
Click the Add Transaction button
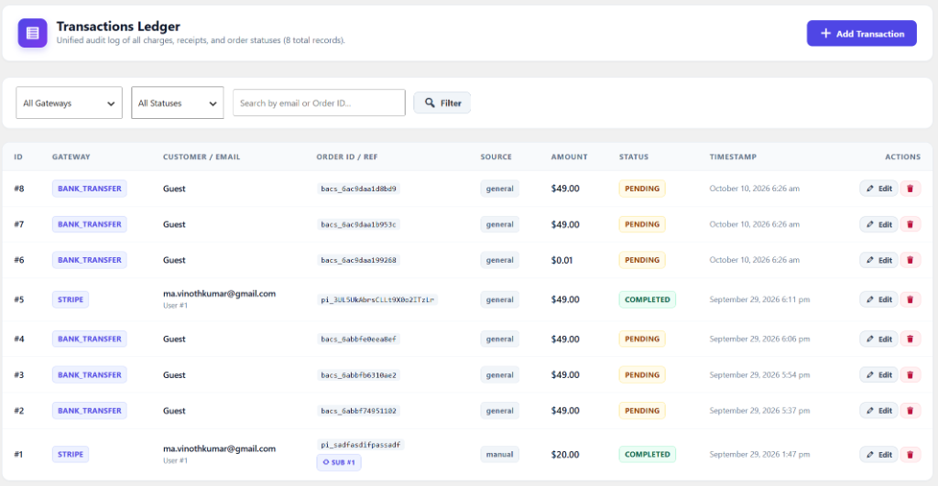(x=861, y=34)
